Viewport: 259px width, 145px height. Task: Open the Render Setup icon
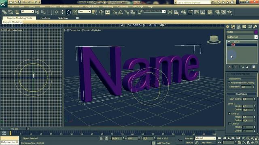tap(217, 12)
